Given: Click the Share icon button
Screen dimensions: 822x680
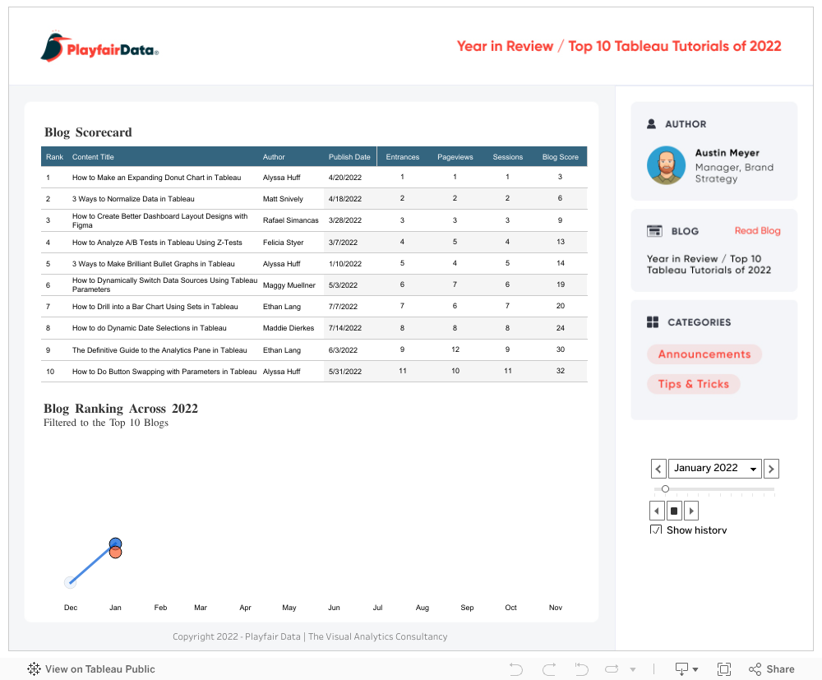Looking at the screenshot, I should click(x=772, y=669).
